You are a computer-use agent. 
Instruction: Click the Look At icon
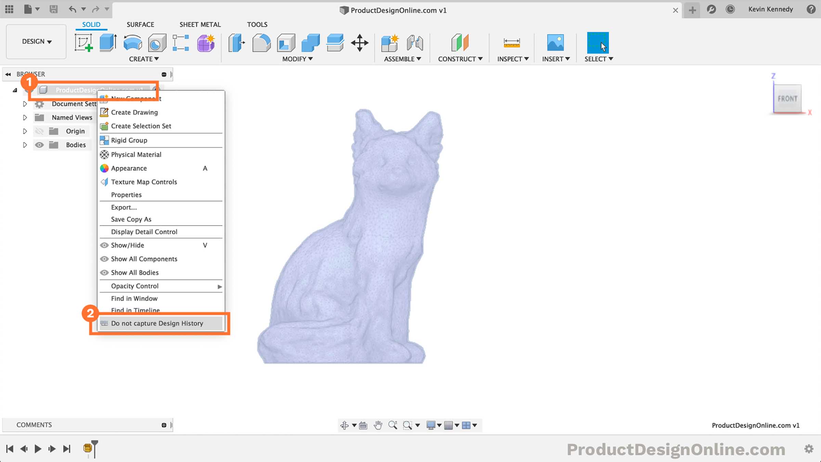tap(363, 425)
